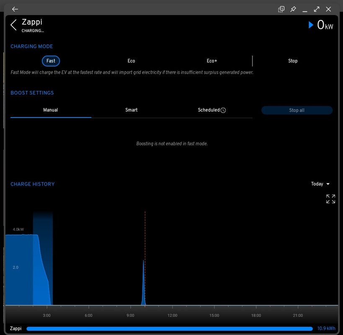The image size is (343, 335).
Task: Click the 18:00 time axis label
Action: pos(256,316)
